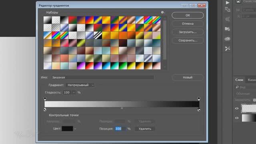256x144 pixels.
Task: Click the Контрольные точки label
Action: point(64,115)
